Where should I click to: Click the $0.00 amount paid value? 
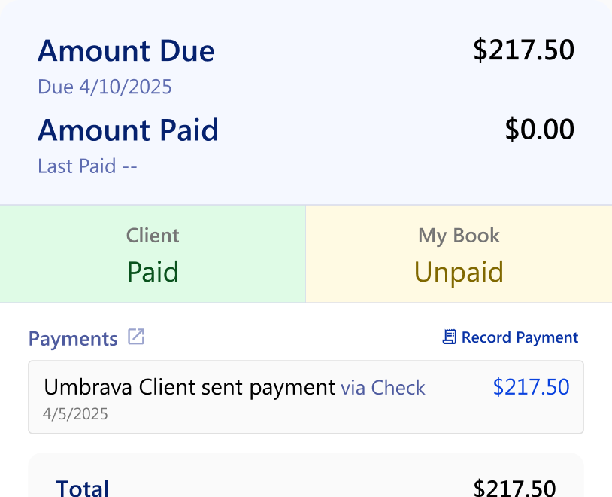(539, 130)
